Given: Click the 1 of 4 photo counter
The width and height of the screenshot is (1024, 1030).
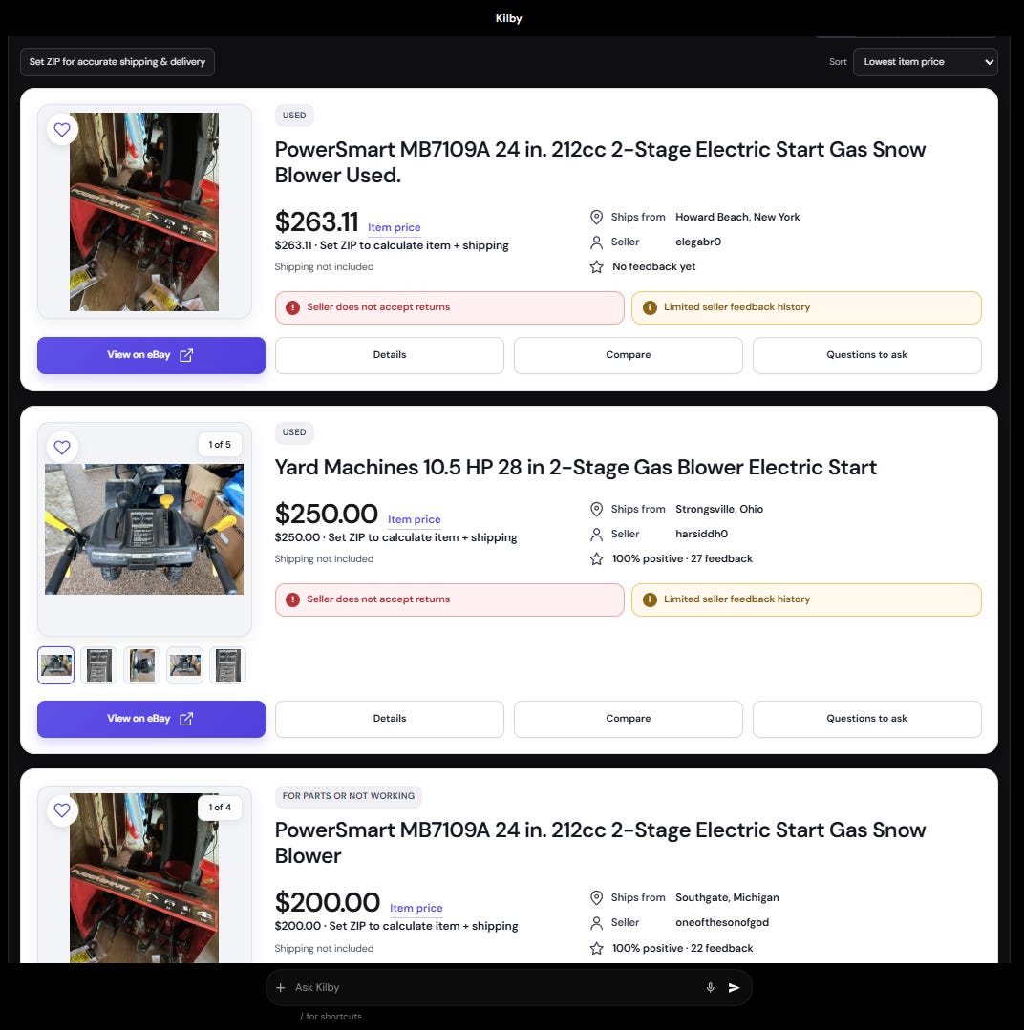Looking at the screenshot, I should click(220, 808).
